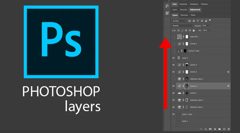Viewport: 240px width, 133px height.
Task: Click Selective Color 3 adjustment icon
Action: coord(179,79)
